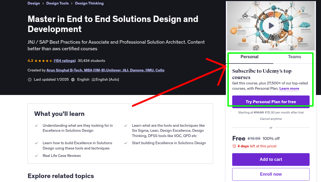Switch to the Teams tab
Viewport: 321px width, 182px height.
(294, 57)
